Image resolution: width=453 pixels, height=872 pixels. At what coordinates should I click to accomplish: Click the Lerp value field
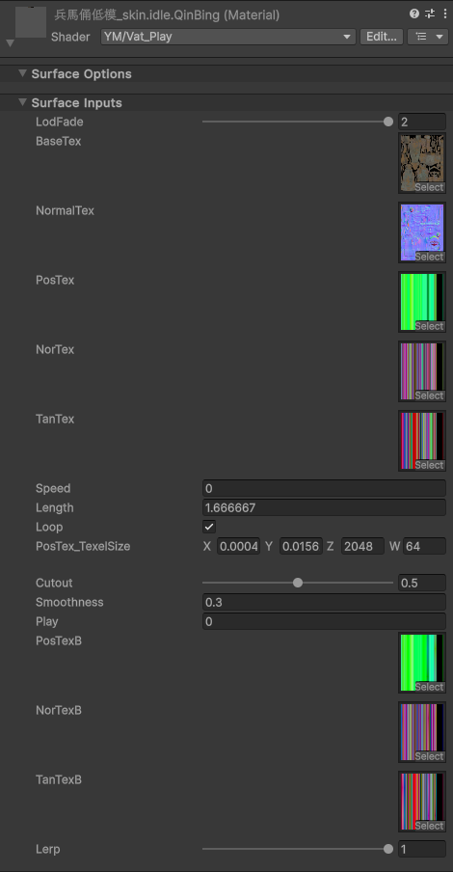422,849
